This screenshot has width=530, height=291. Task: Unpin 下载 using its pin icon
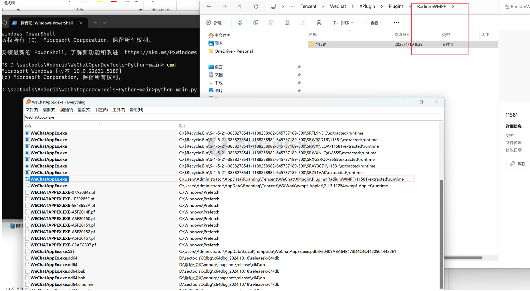coord(299,83)
